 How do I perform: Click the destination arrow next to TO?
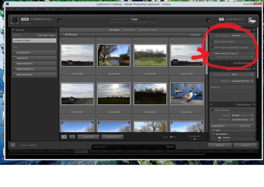(x=208, y=20)
